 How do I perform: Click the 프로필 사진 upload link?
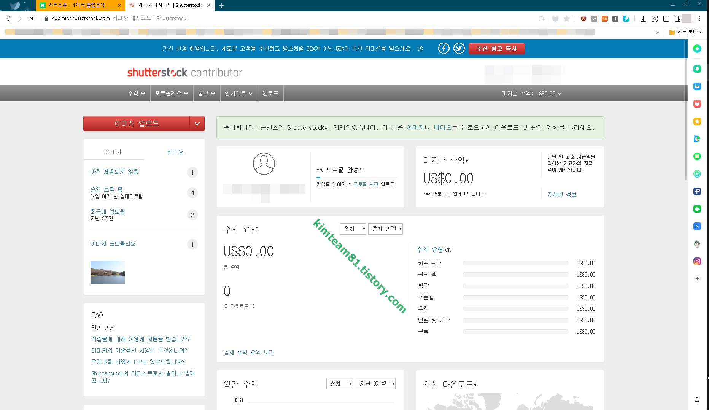pyautogui.click(x=366, y=184)
